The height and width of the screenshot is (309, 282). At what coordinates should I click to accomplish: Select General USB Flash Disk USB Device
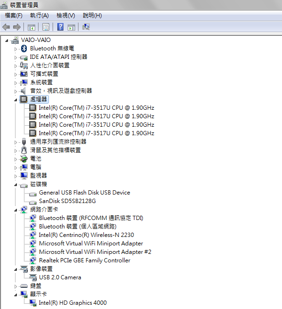pyautogui.click(x=85, y=193)
